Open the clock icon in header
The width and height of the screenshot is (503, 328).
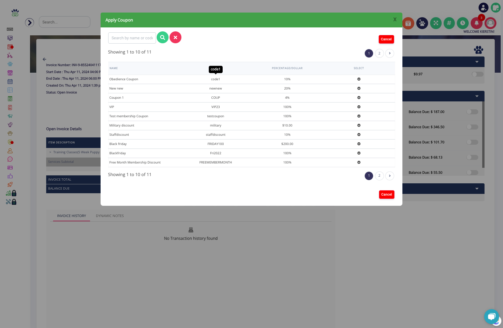click(463, 23)
